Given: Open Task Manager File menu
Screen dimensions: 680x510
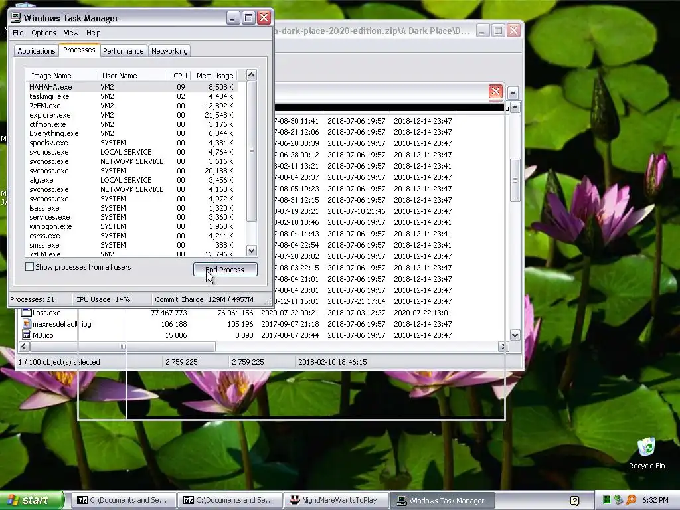Looking at the screenshot, I should coord(18,33).
